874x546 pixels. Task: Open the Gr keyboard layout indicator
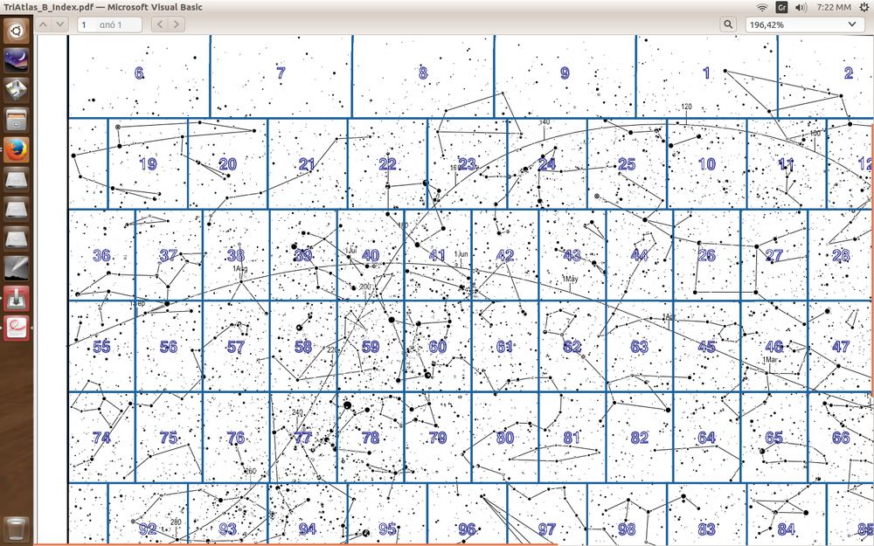[782, 7]
